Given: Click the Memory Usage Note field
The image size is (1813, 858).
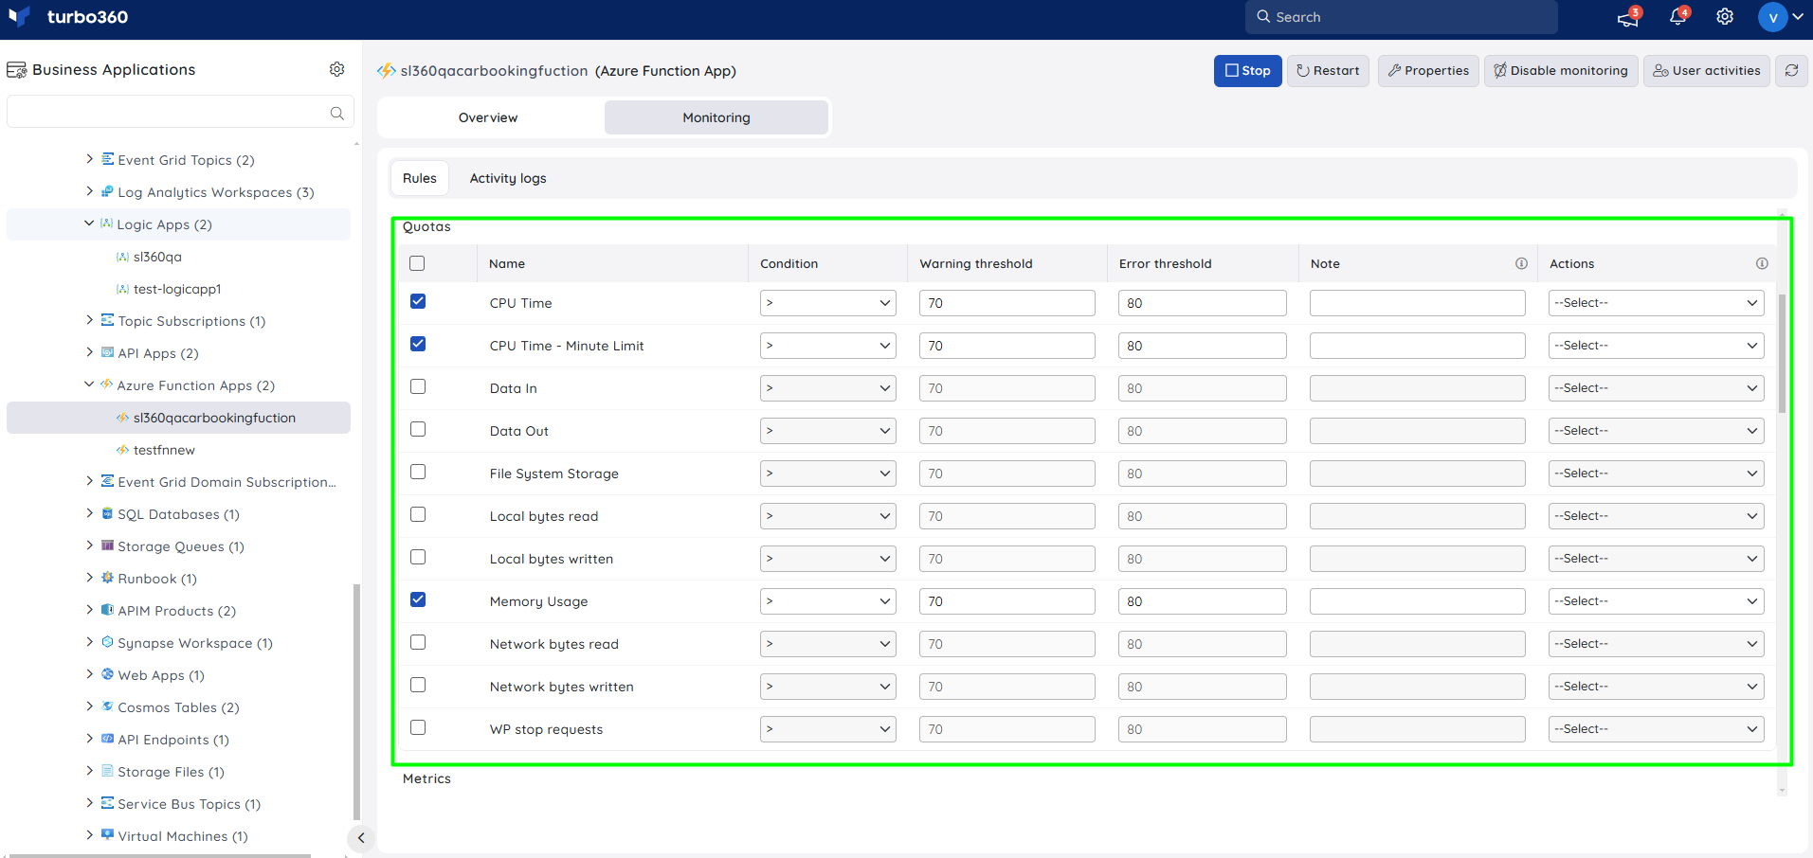Looking at the screenshot, I should pyautogui.click(x=1417, y=601).
